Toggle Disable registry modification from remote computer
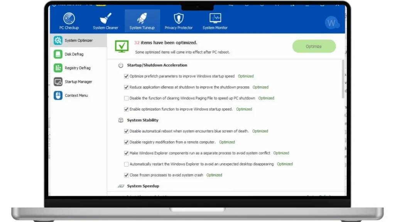The width and height of the screenshot is (395, 222). 126,142
